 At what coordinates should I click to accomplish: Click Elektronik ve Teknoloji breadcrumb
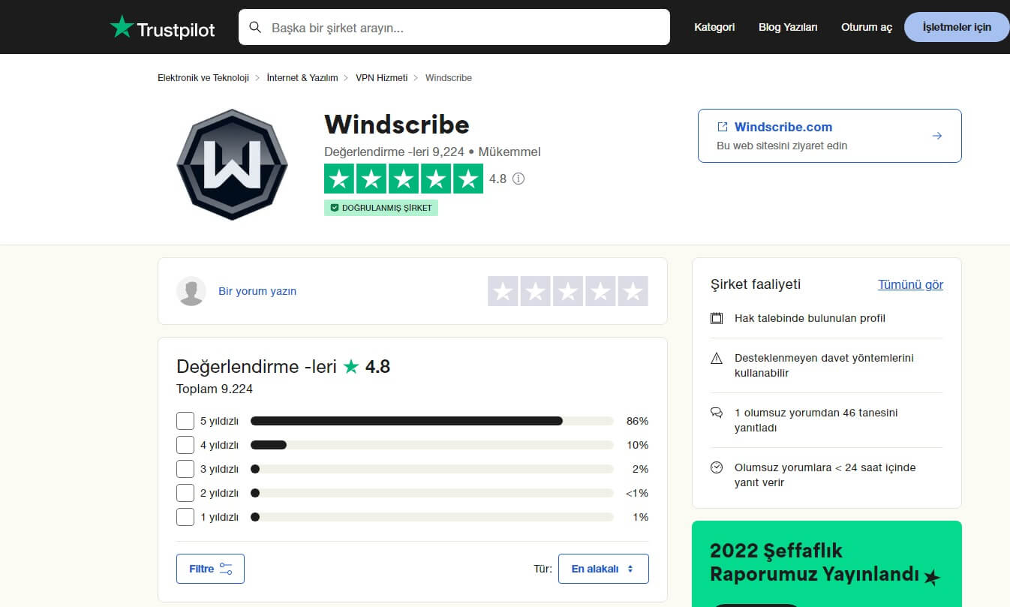coord(203,78)
